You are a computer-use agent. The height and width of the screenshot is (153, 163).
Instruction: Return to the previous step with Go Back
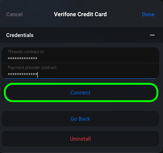(80, 119)
